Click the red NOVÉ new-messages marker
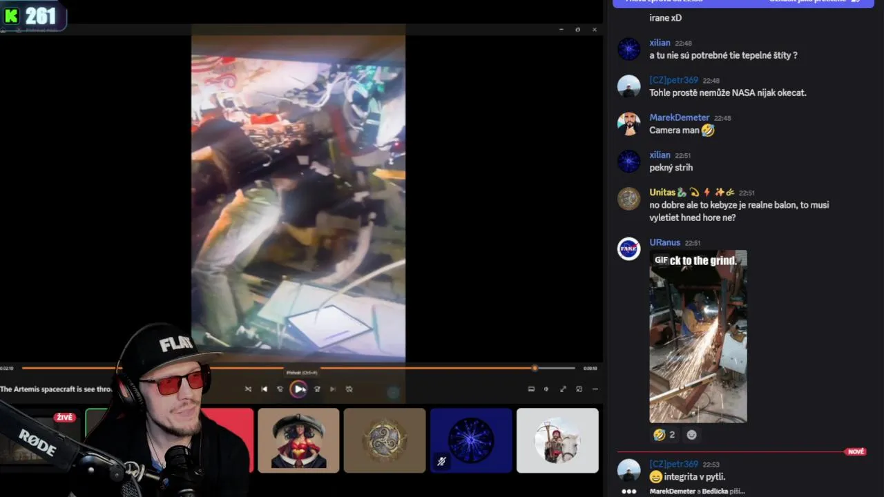Viewport: 884px width, 497px height. coord(856,451)
